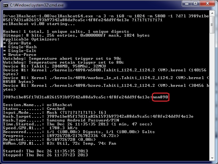Click the 'oclHashcat v1.00 starting...' line
Viewport: 218px width, 164px height.
[39, 24]
